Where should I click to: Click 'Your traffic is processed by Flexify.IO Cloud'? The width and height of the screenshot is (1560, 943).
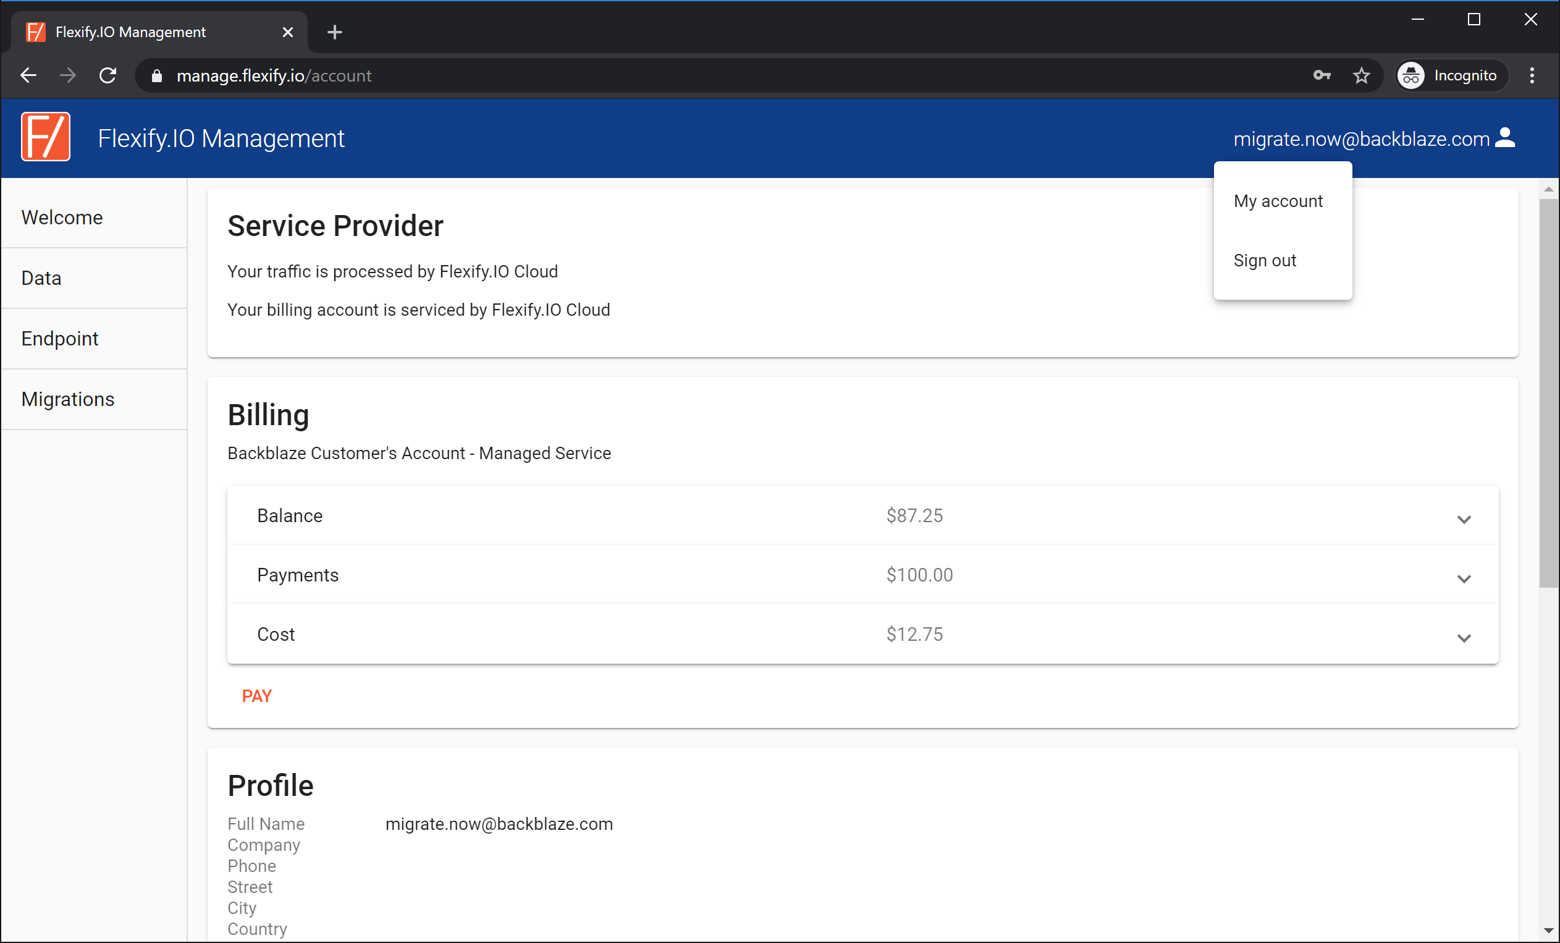tap(392, 272)
